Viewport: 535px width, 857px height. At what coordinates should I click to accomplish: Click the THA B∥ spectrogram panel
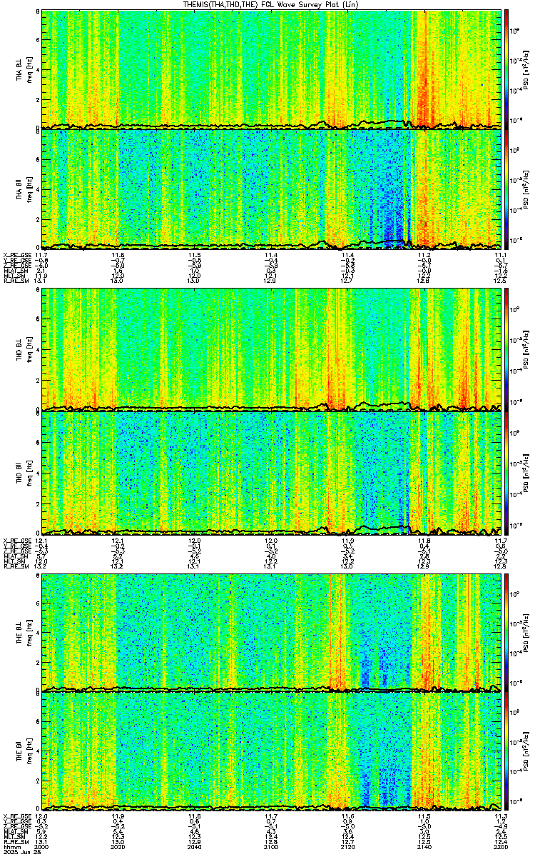272,189
